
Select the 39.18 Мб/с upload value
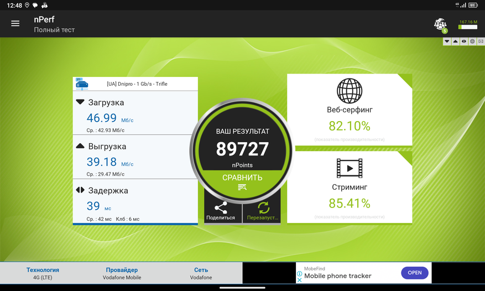(x=110, y=162)
